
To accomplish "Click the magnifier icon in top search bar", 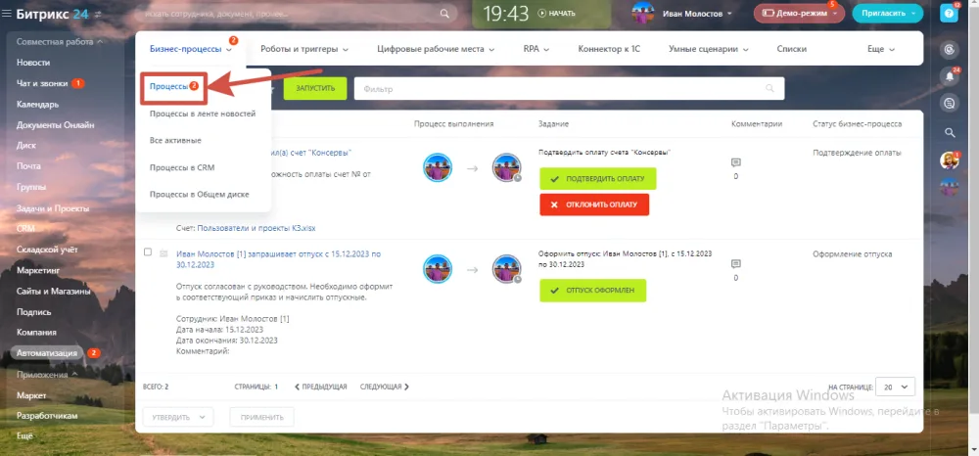I will (444, 13).
